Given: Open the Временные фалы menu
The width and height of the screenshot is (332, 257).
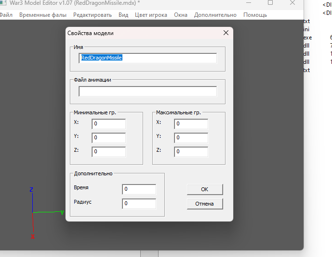Looking at the screenshot, I should pos(43,15).
